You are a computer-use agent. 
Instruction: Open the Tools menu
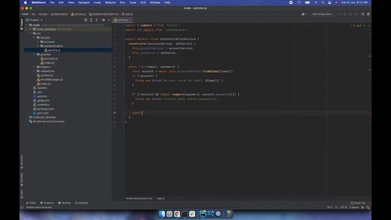[133, 2]
